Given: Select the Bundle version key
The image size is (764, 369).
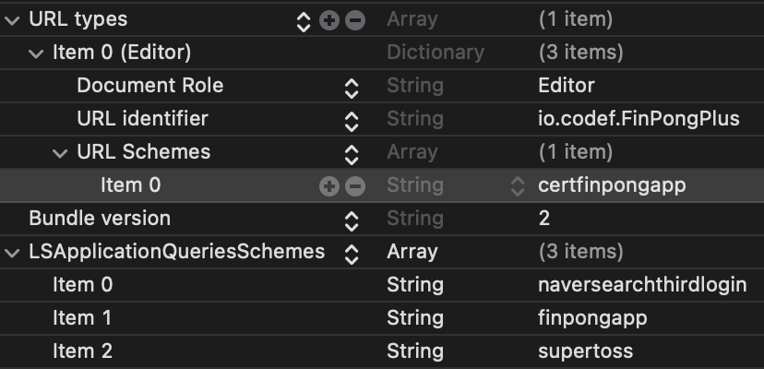Looking at the screenshot, I should 100,218.
